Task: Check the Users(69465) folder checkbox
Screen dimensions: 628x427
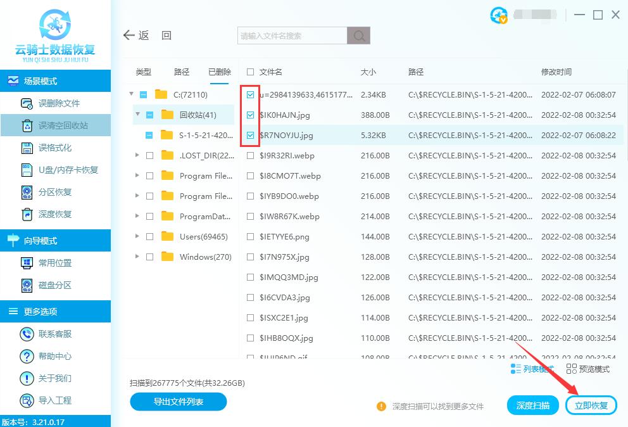Action: [150, 236]
